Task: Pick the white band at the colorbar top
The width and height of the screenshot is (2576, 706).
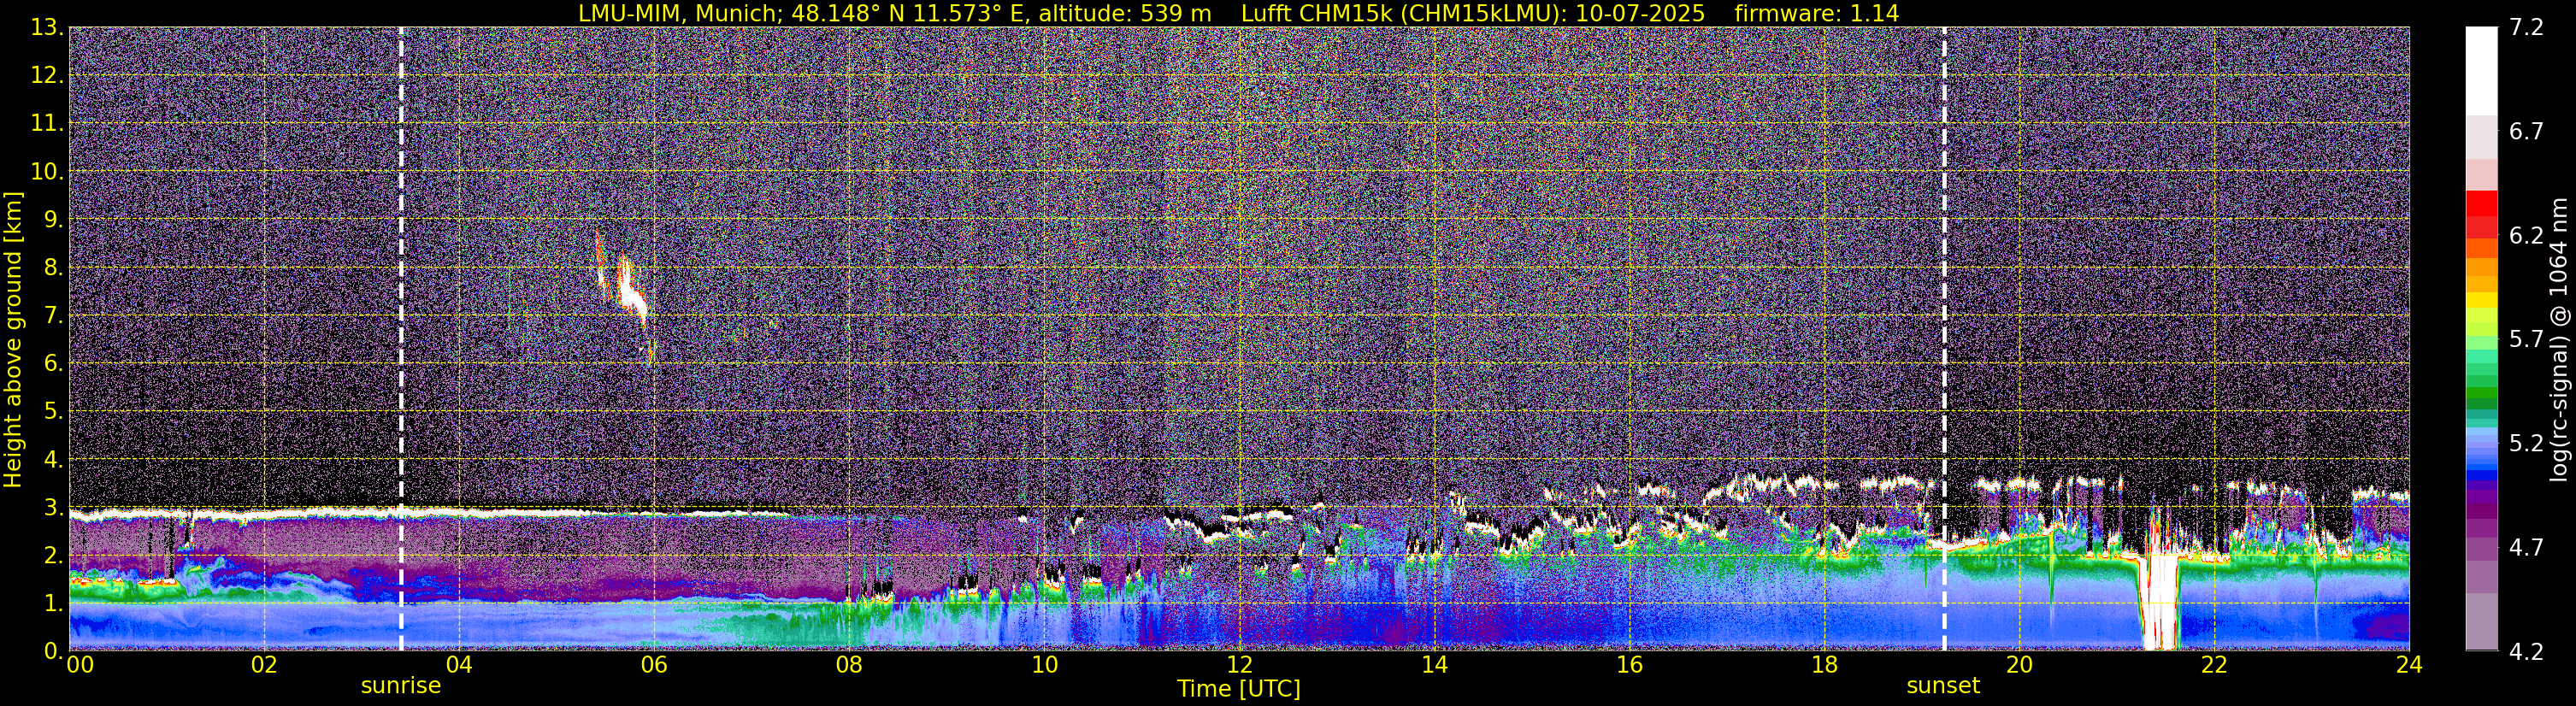Action: point(2481,71)
